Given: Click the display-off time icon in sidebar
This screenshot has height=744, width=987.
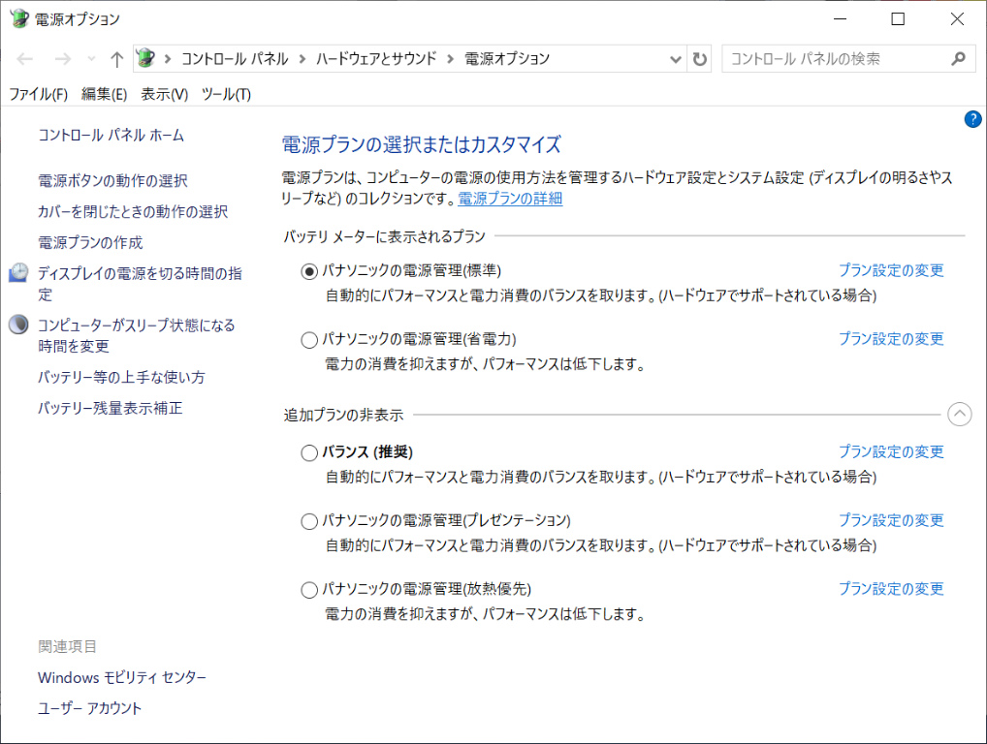Looking at the screenshot, I should tap(18, 273).
